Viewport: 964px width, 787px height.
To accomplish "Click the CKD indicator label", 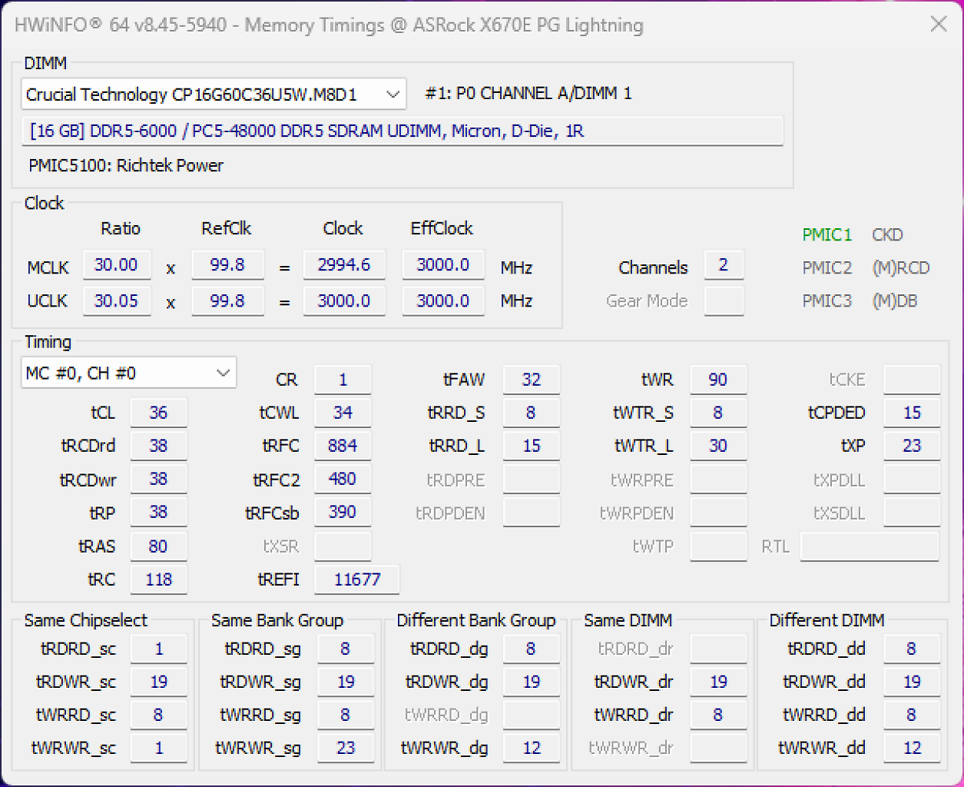I will (x=887, y=235).
